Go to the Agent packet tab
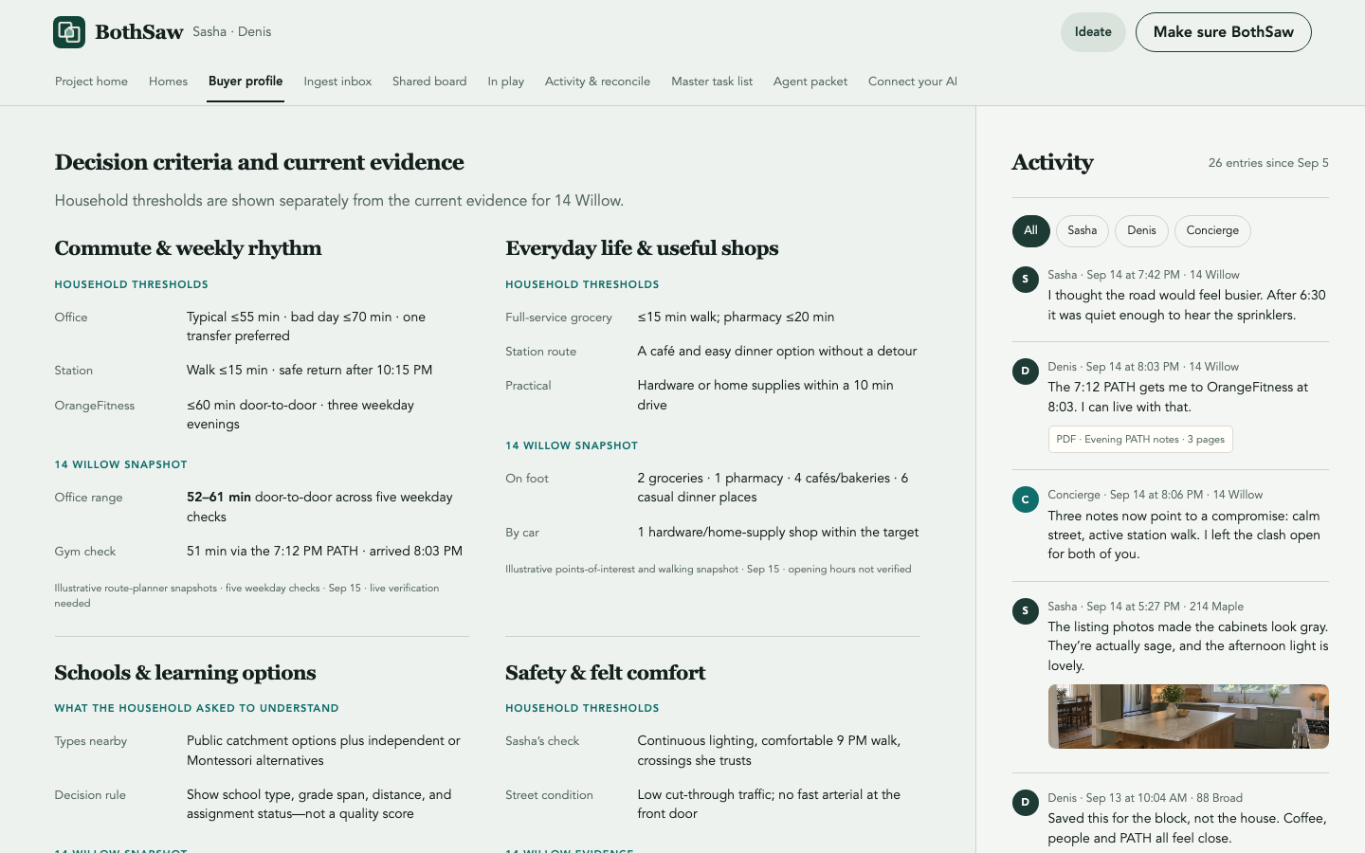1365x853 pixels. 810,82
